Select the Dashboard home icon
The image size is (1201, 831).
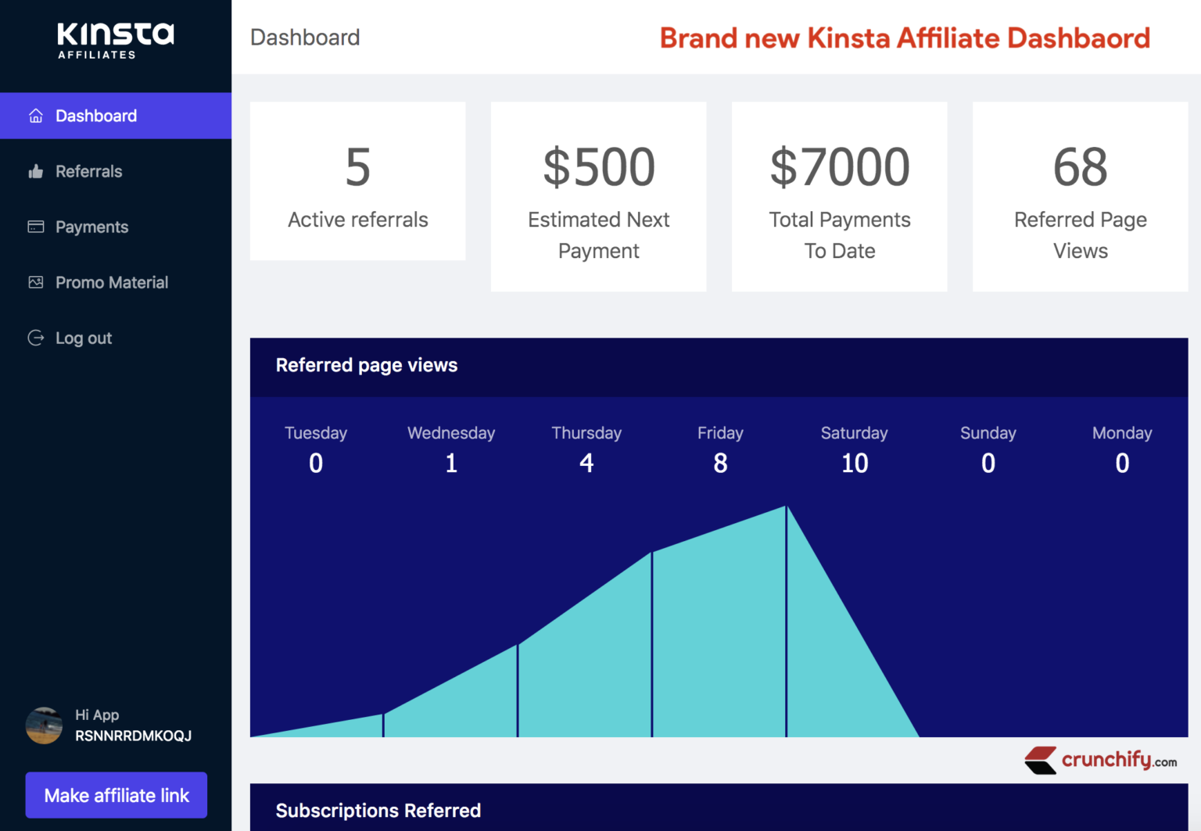pyautogui.click(x=36, y=115)
